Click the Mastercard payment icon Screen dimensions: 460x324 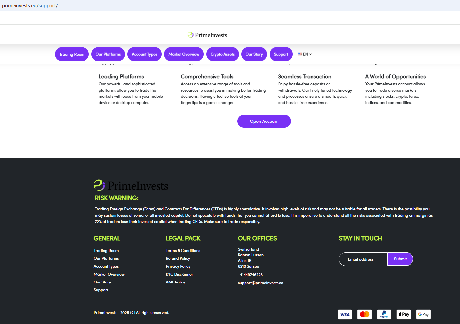(x=365, y=314)
